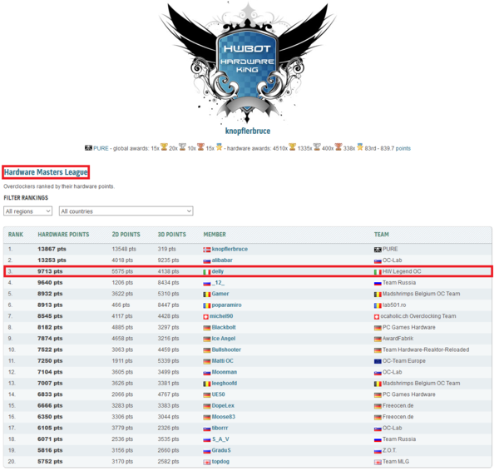The height and width of the screenshot is (471, 499).
Task: Open member Gamer profile
Action: [220, 294]
